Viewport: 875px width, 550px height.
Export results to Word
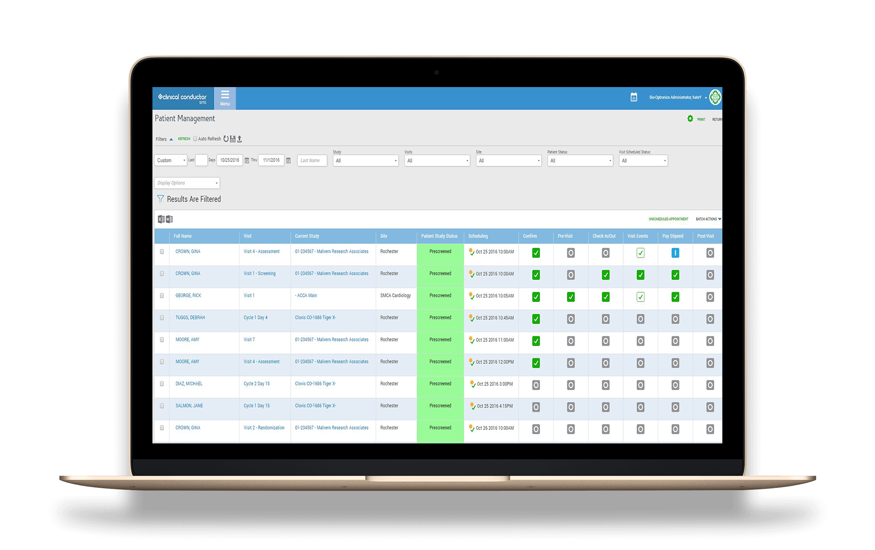(x=169, y=219)
